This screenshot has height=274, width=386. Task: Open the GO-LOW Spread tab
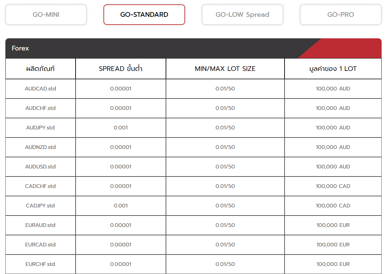pyautogui.click(x=242, y=15)
